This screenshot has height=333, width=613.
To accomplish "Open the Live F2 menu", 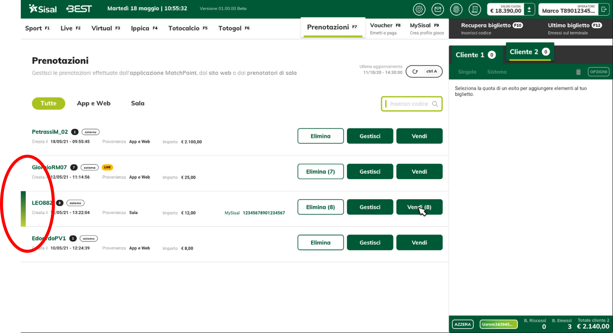I will click(71, 28).
